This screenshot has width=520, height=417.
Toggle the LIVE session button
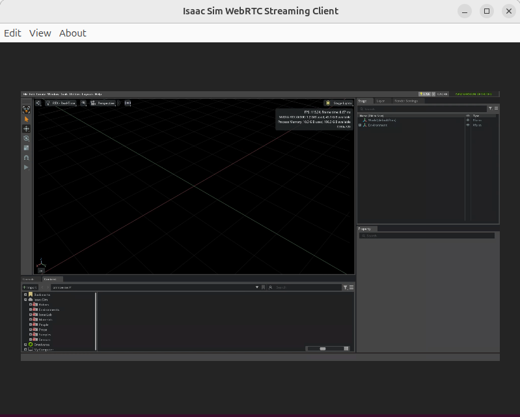(425, 94)
